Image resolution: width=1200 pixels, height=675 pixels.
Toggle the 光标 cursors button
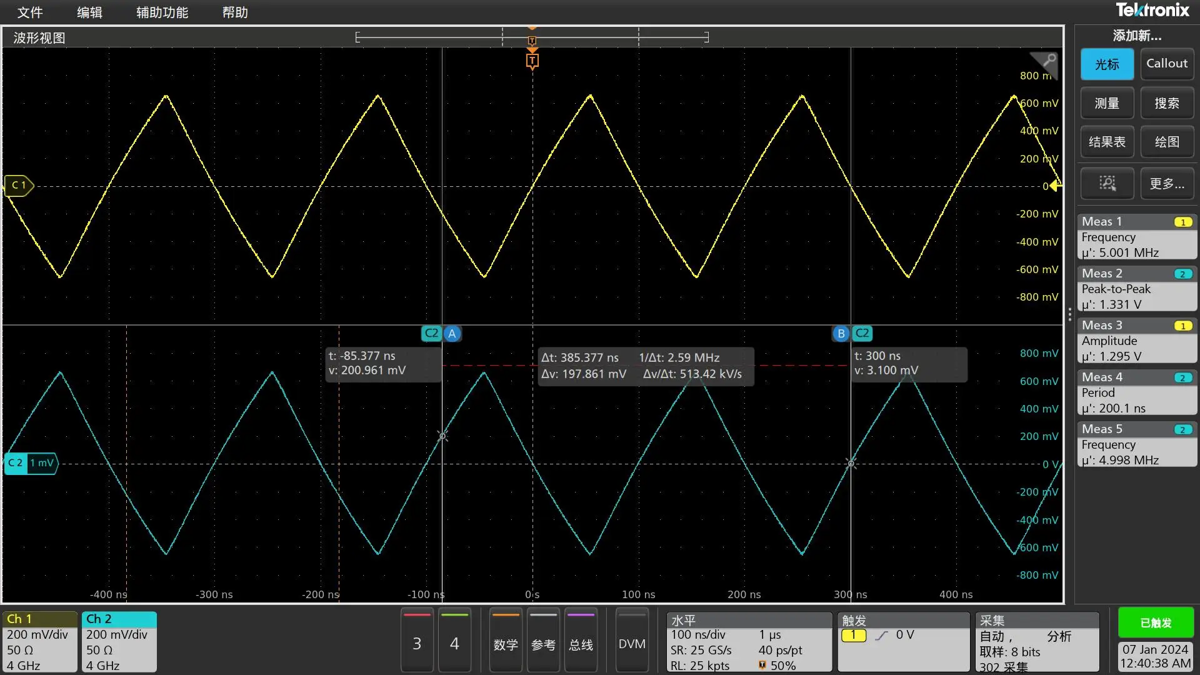coord(1107,64)
